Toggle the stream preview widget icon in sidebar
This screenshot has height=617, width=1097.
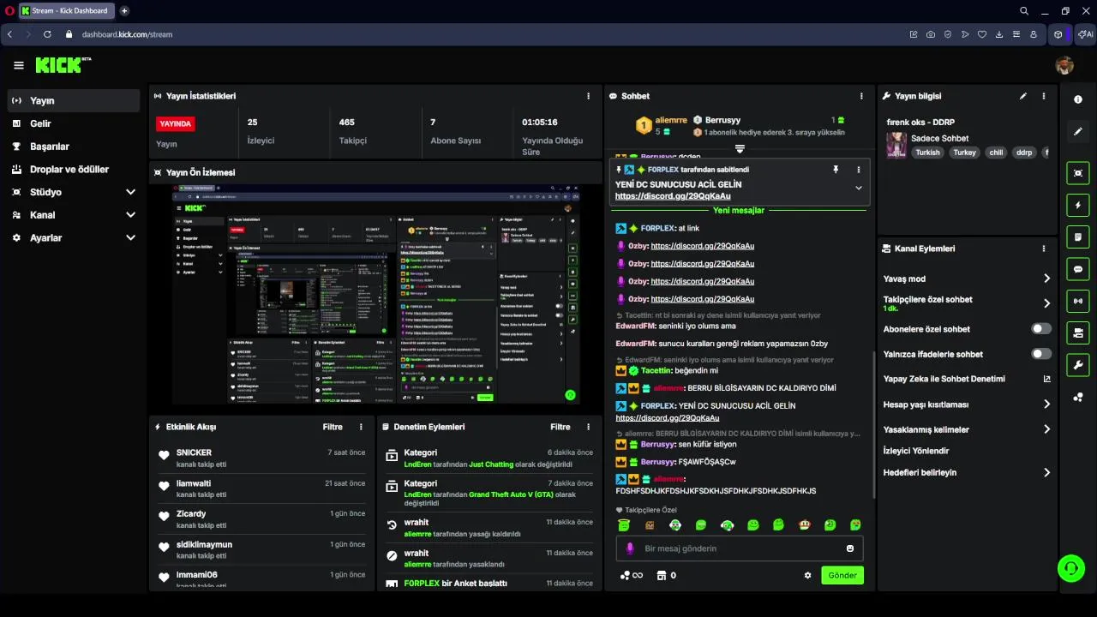pos(1078,173)
